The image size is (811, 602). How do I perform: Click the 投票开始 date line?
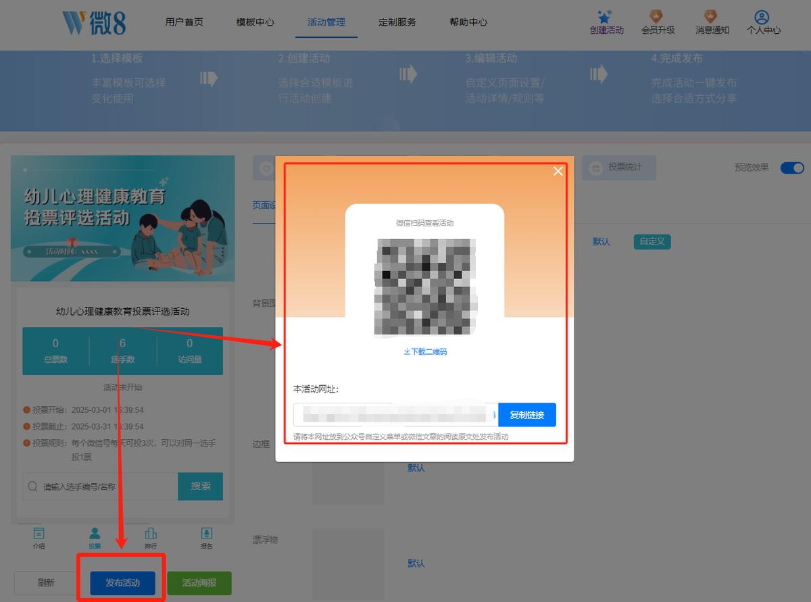(x=84, y=409)
